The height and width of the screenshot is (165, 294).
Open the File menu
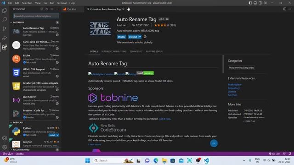click(x=10, y=3)
